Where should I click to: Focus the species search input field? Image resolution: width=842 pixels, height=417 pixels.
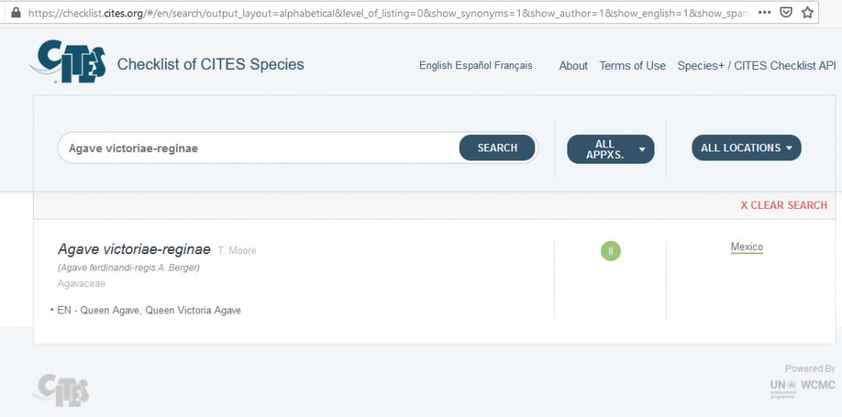pyautogui.click(x=258, y=148)
